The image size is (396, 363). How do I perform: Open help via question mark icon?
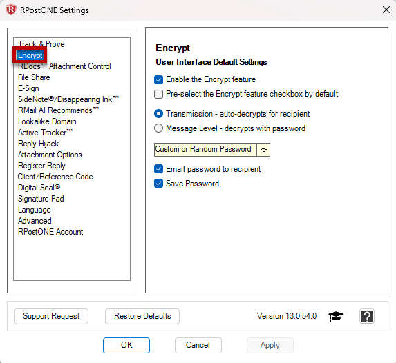(x=367, y=316)
